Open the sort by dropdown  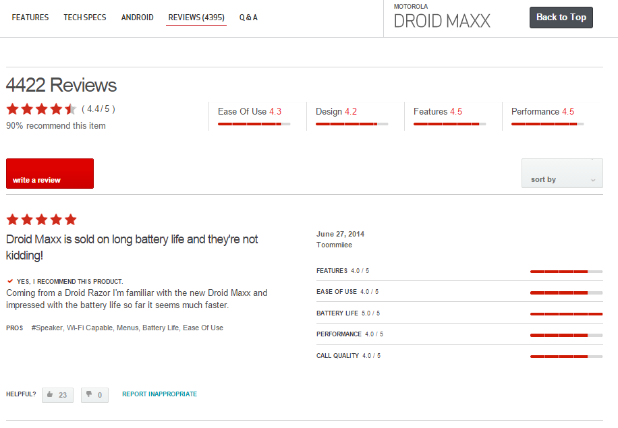point(562,173)
